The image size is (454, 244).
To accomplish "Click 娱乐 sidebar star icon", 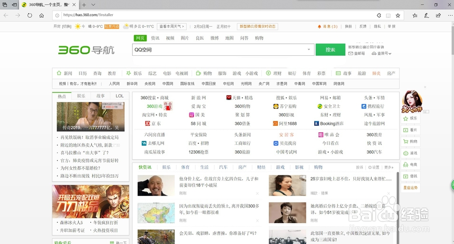I will pyautogui.click(x=405, y=119).
